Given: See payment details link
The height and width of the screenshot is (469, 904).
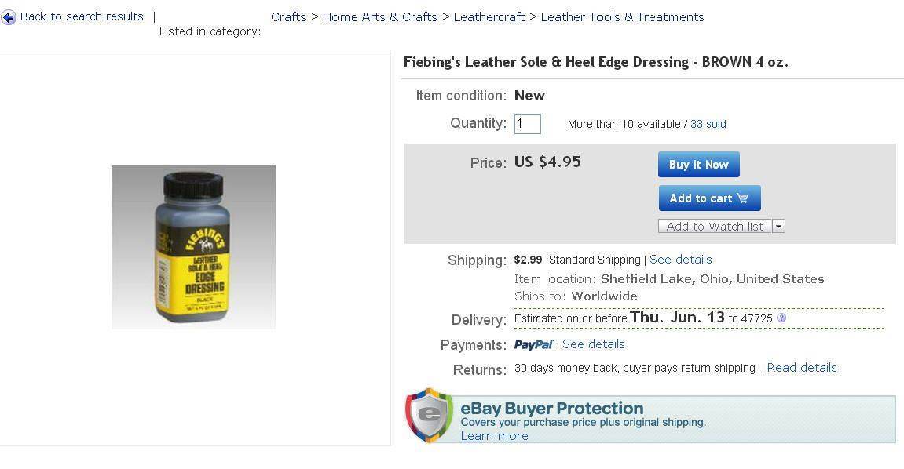Looking at the screenshot, I should [x=594, y=344].
